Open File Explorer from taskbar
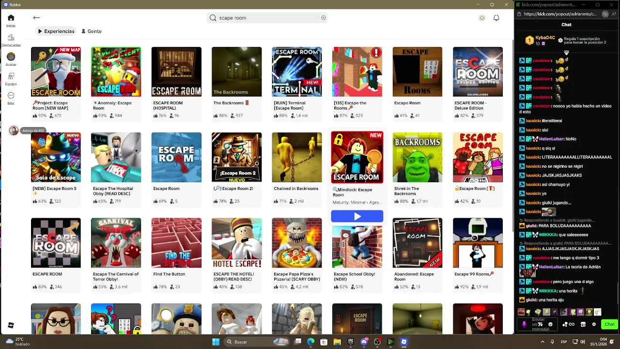Viewport: 620px width, 349px height. 337,342
